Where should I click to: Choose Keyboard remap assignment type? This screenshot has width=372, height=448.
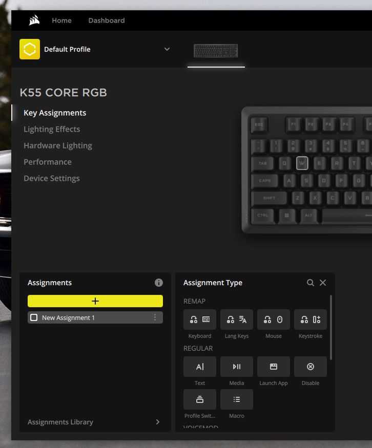pos(200,319)
